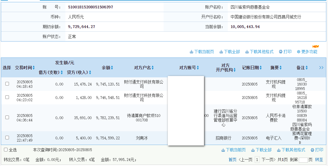The image size is (328, 166).
Task: Click bottom 下载其他格式 link
Action: [291, 150]
